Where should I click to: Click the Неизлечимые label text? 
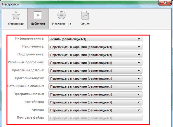click(x=33, y=47)
